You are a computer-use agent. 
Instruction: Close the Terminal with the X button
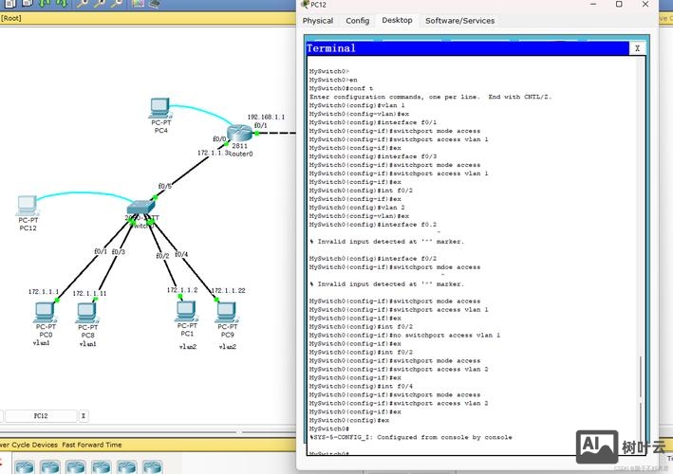coord(637,48)
